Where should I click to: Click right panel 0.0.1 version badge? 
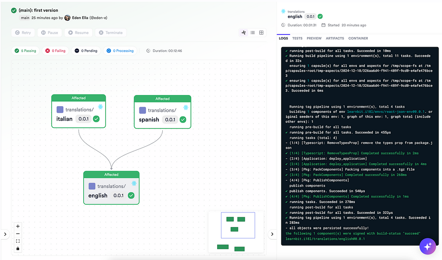coord(310,17)
